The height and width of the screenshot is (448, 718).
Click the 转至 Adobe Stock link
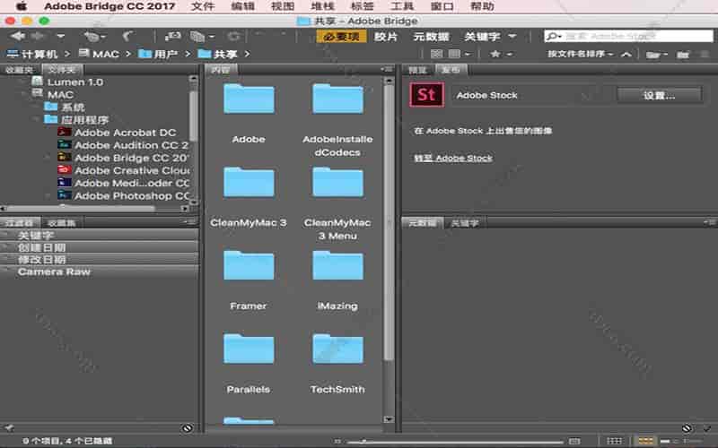click(452, 159)
